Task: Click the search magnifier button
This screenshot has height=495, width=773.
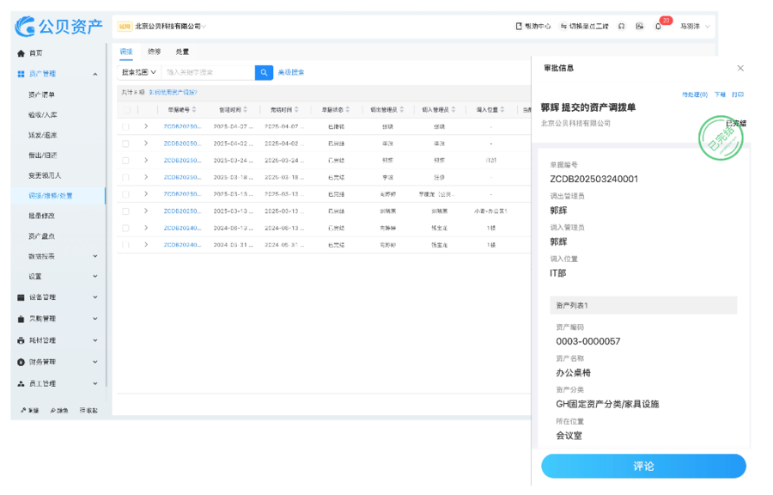Action: (263, 72)
